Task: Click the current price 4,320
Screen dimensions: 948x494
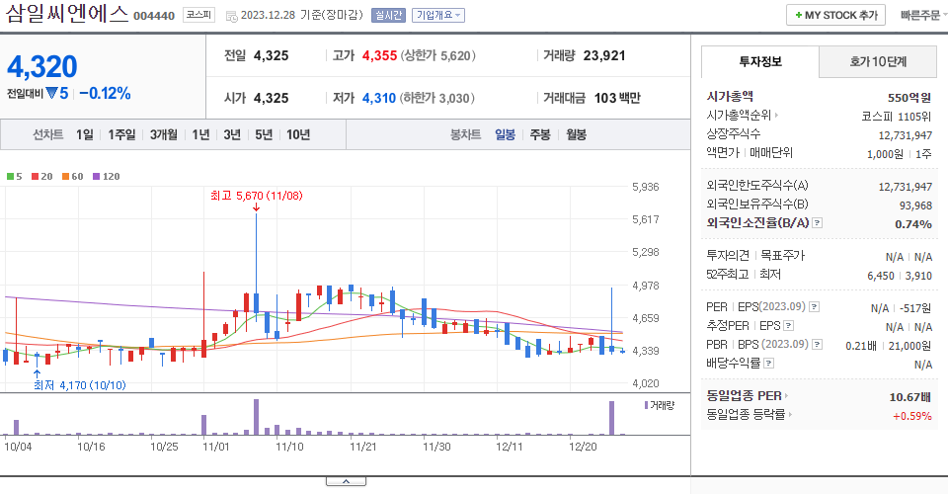Action: (x=42, y=66)
